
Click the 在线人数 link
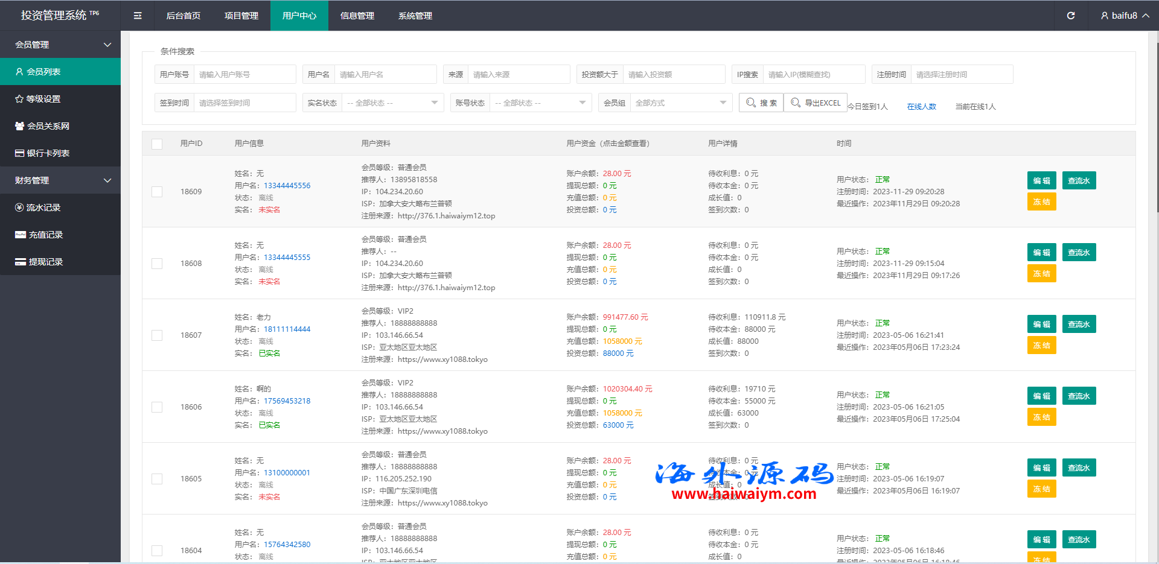tap(921, 107)
